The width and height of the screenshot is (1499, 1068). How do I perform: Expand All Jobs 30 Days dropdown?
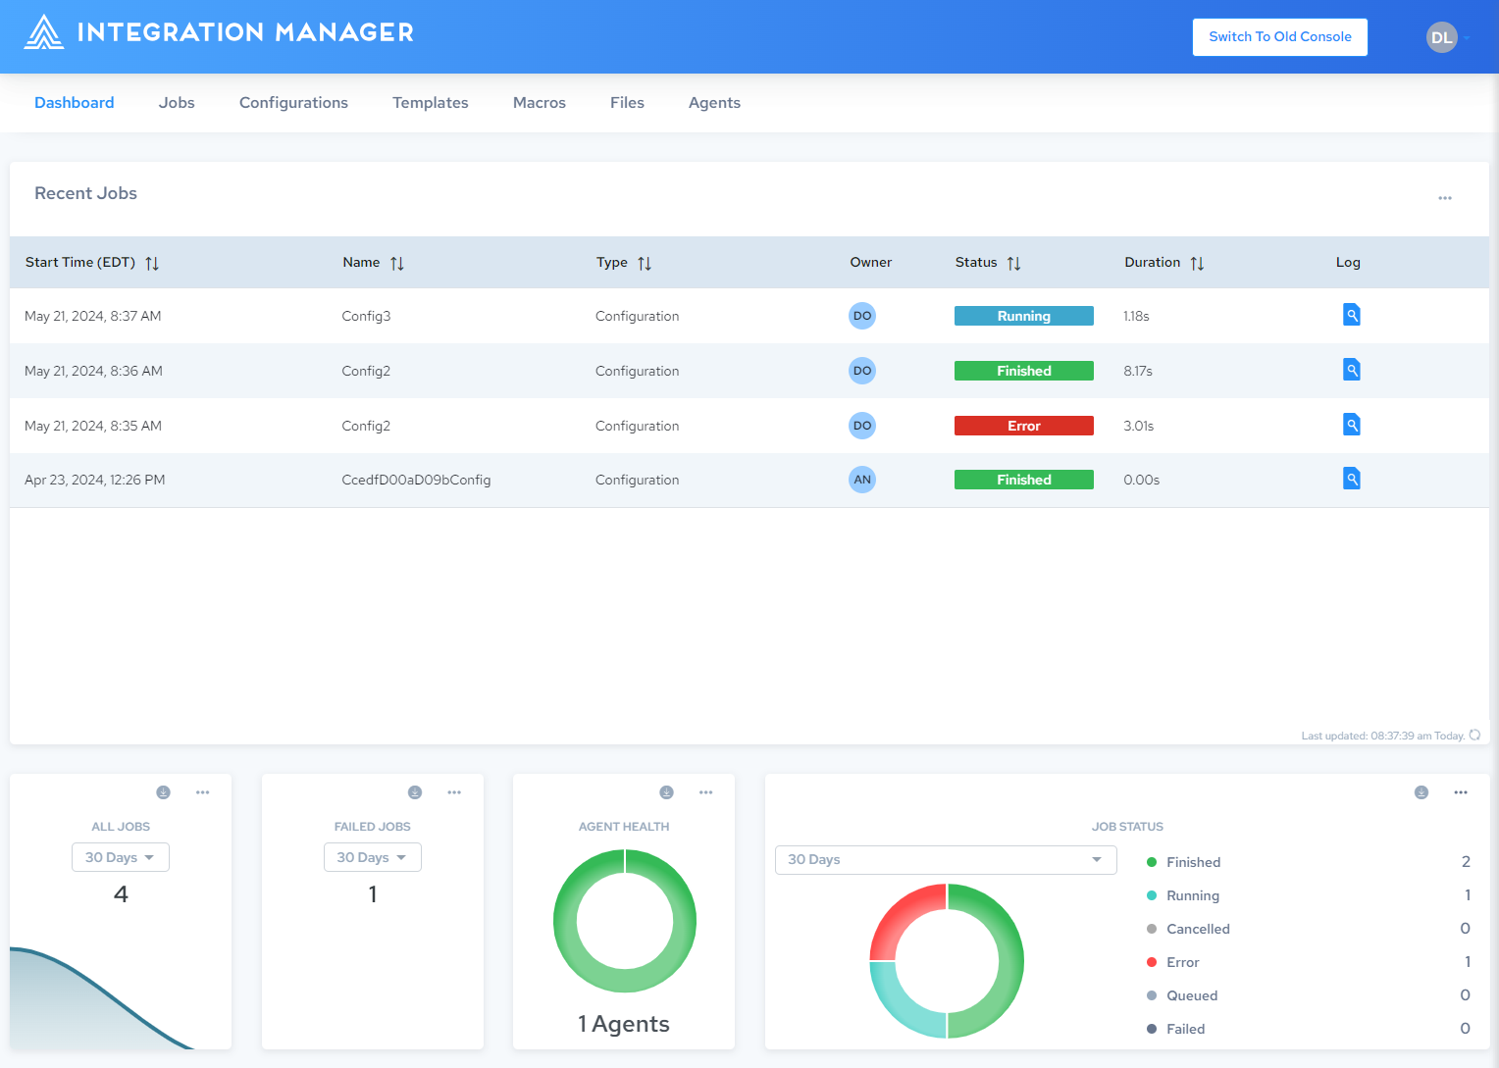(x=121, y=857)
